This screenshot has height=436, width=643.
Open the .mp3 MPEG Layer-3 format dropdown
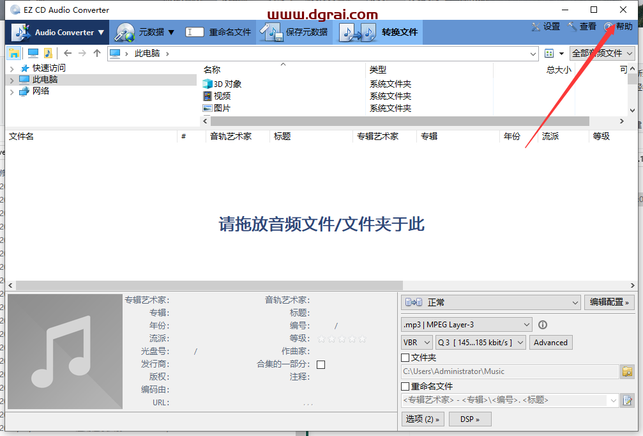tap(467, 325)
